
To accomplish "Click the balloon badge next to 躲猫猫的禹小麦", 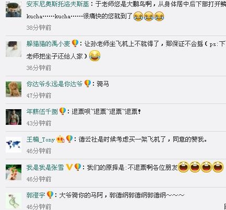I will coord(75,43).
